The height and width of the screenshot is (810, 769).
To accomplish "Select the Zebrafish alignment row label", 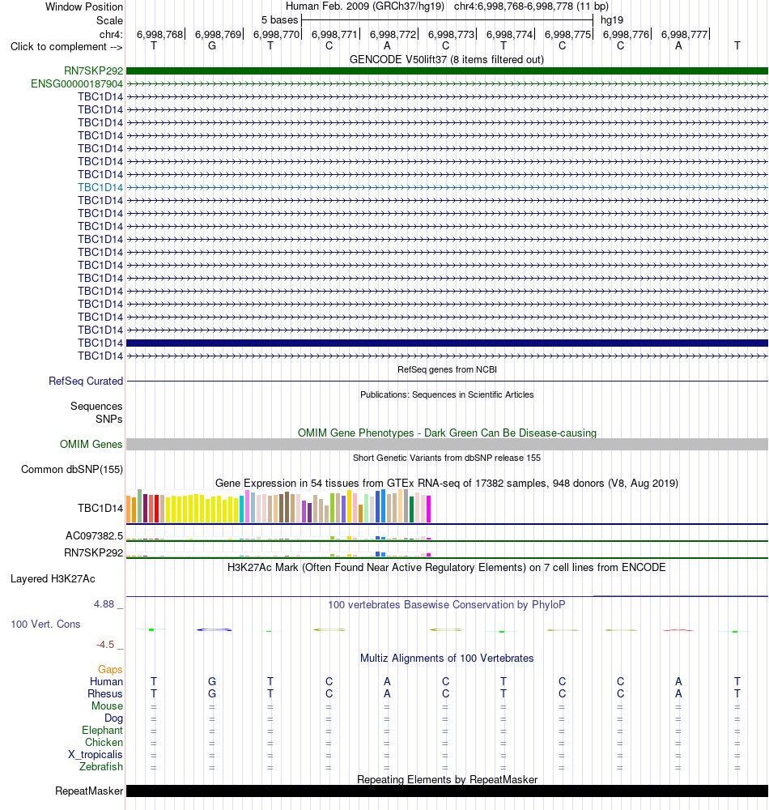I will click(x=101, y=766).
